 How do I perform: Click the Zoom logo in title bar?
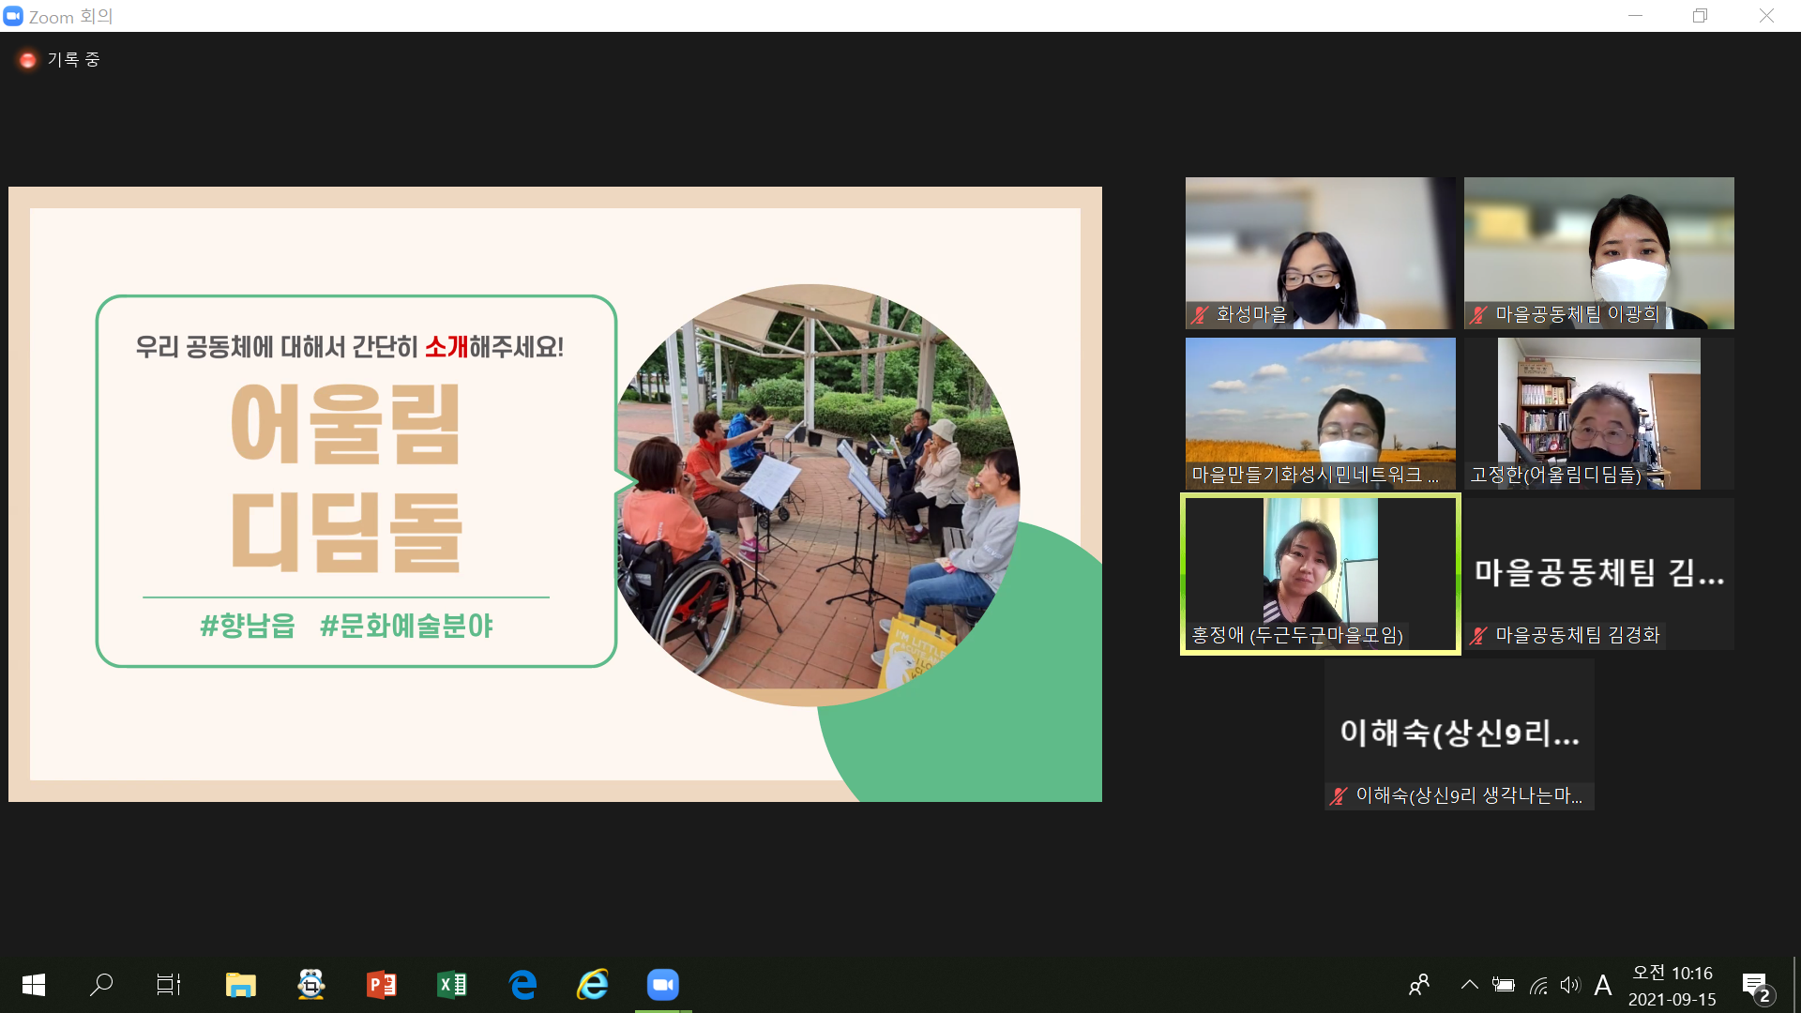tap(13, 16)
